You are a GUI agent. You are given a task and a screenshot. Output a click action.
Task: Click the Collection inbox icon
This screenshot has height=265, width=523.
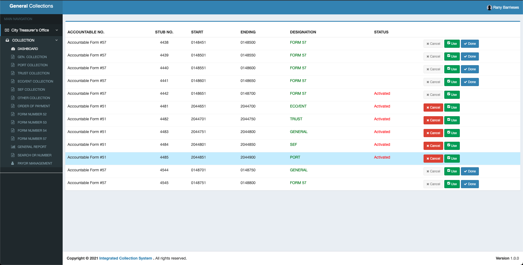click(x=7, y=40)
